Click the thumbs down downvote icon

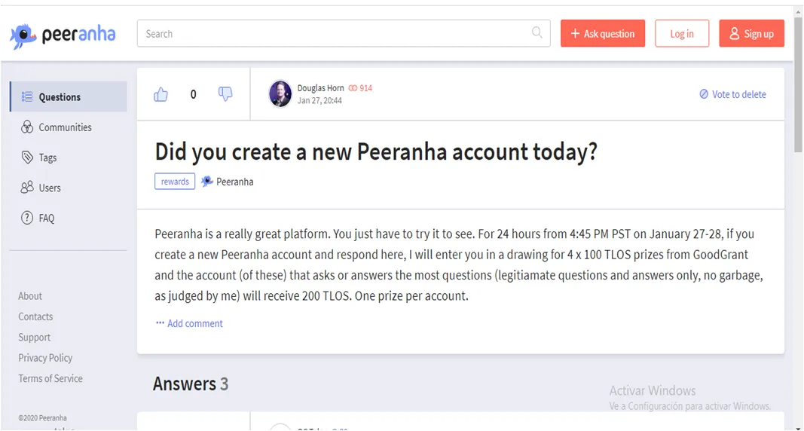(x=225, y=93)
